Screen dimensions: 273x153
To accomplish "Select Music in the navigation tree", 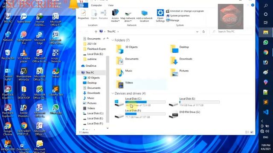I will click(x=89, y=98).
